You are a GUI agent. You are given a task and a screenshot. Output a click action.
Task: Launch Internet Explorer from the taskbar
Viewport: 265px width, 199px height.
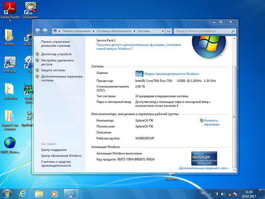23,194
